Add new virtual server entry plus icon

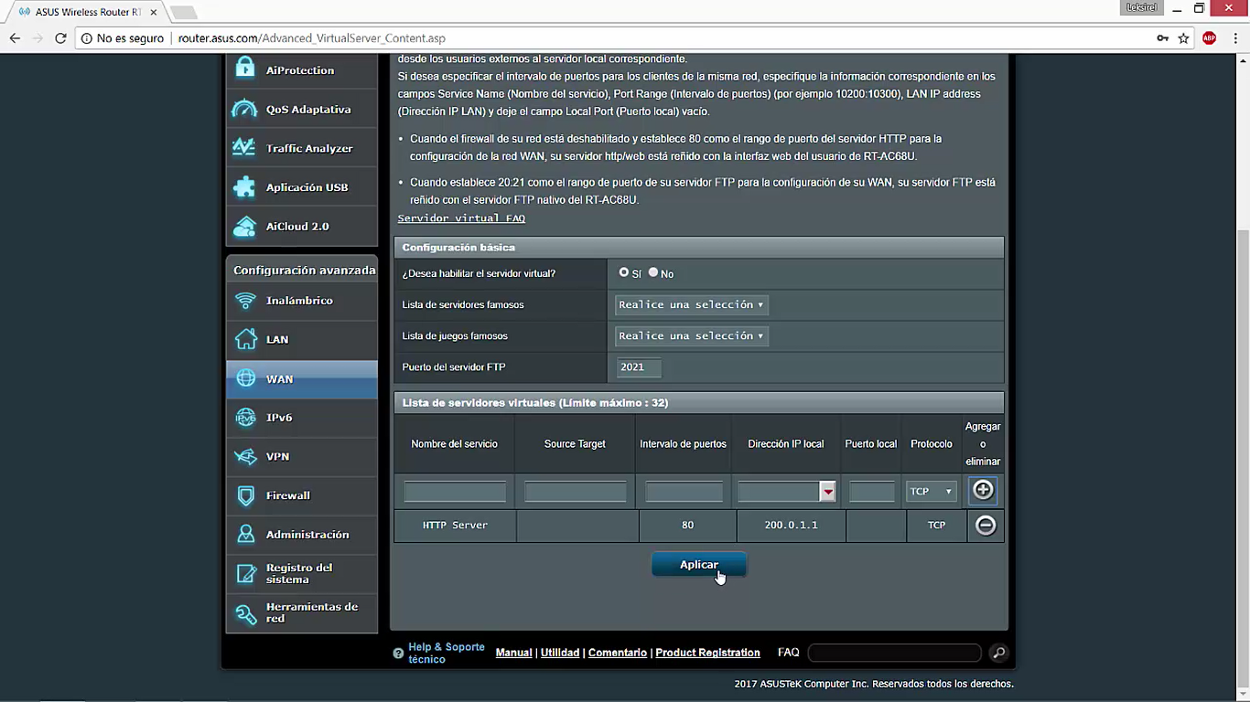[x=983, y=490]
